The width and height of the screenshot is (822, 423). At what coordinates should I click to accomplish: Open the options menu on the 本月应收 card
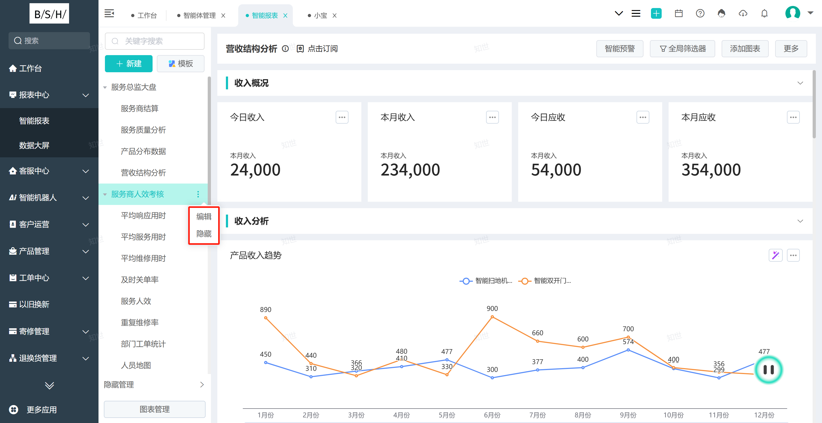click(x=793, y=117)
